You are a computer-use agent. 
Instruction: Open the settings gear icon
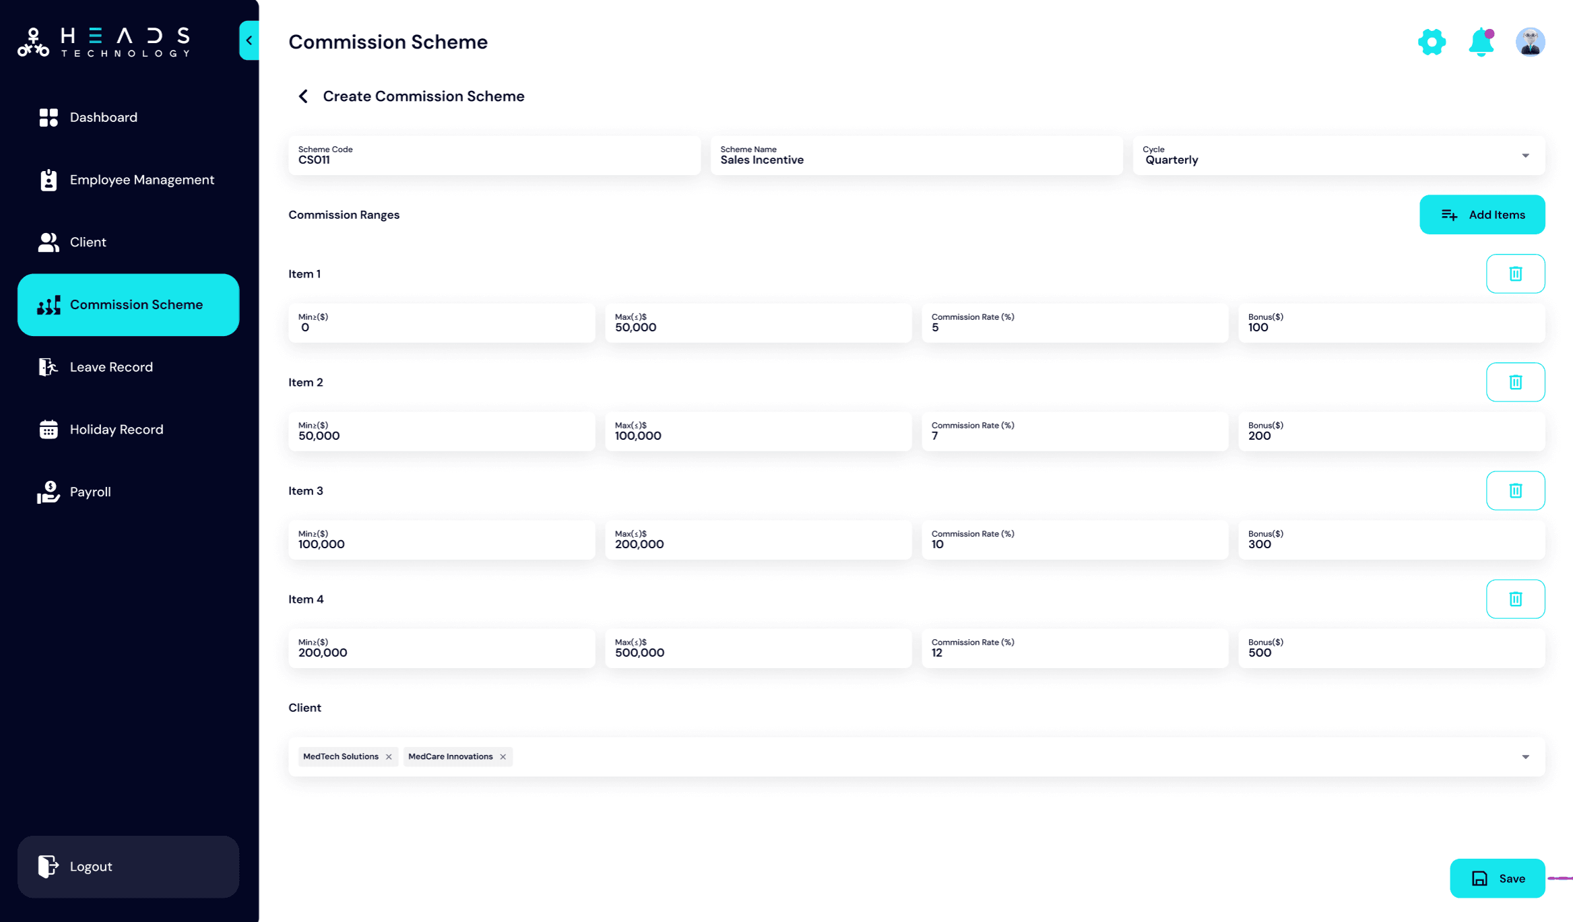coord(1432,41)
